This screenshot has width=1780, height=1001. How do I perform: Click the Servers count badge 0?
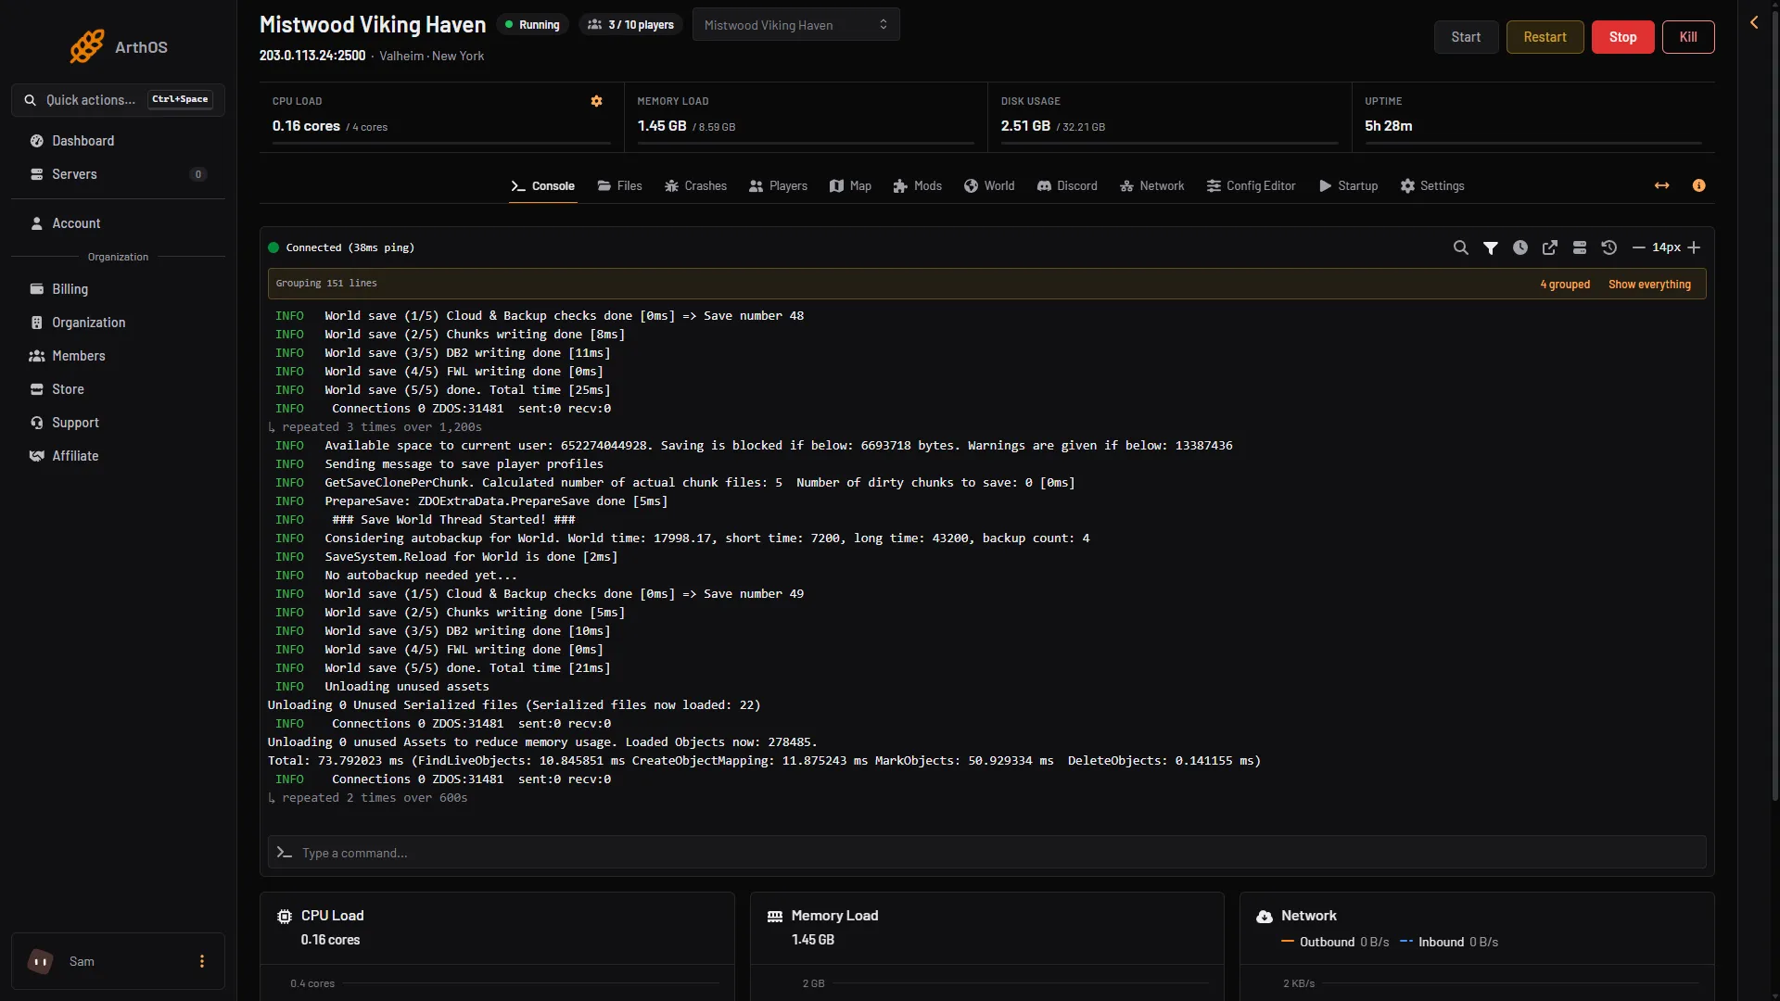(197, 174)
